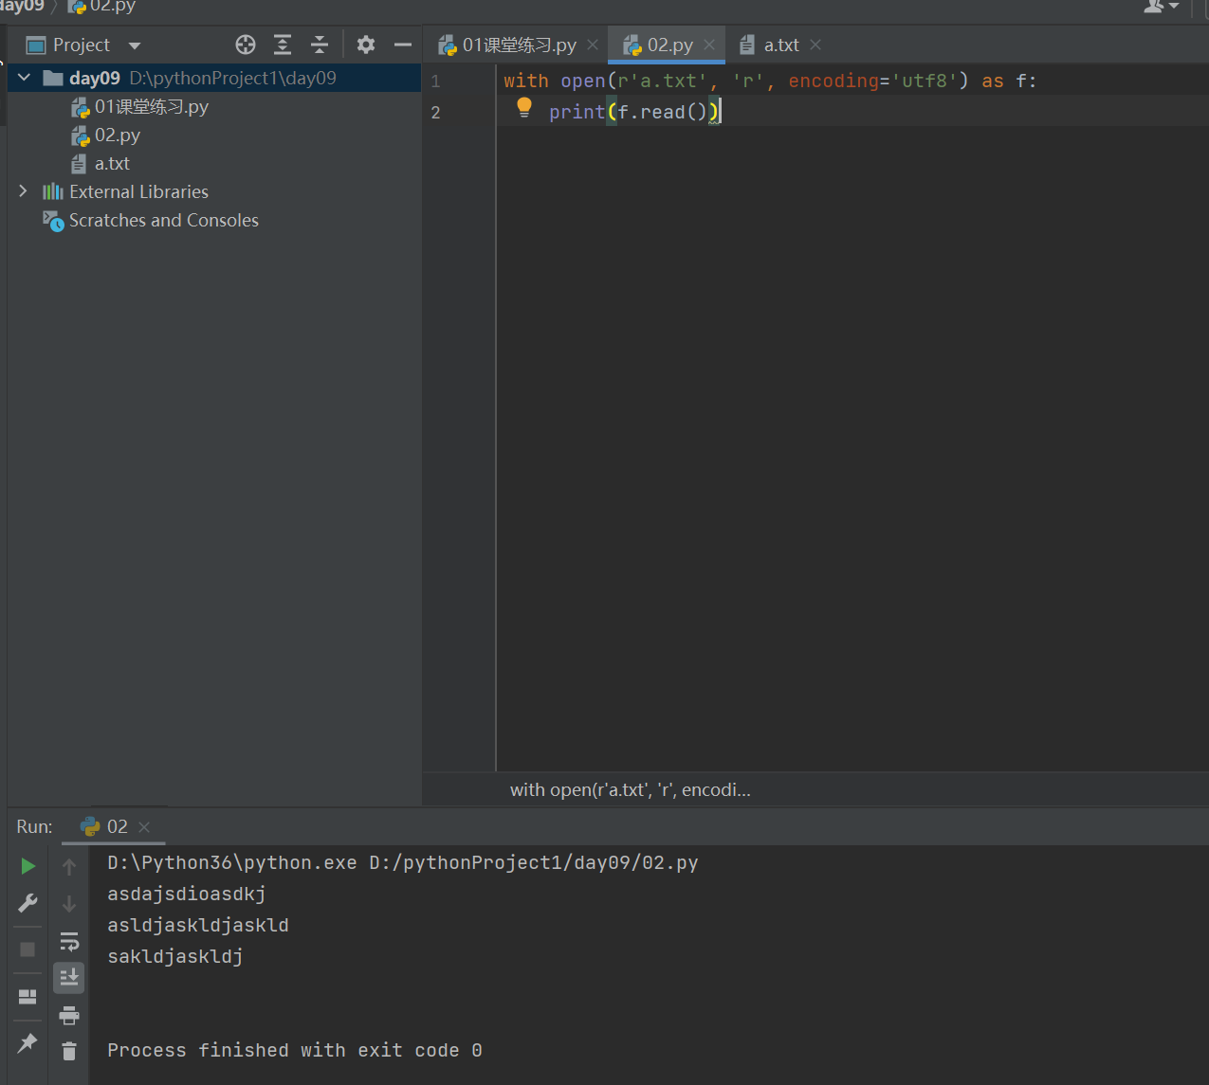Viewport: 1209px width, 1085px height.
Task: Click 'encoding' parameter in code line 1
Action: [x=833, y=81]
